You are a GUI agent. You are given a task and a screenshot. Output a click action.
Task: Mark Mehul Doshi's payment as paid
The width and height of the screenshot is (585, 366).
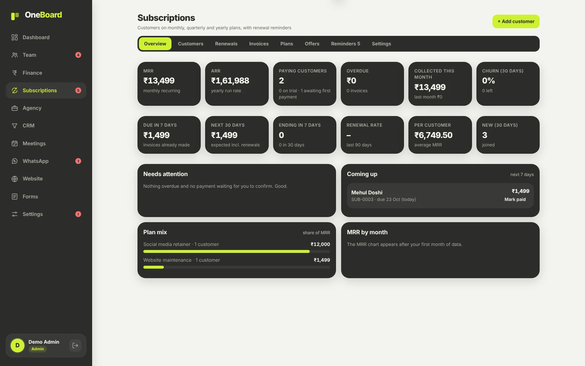click(515, 199)
